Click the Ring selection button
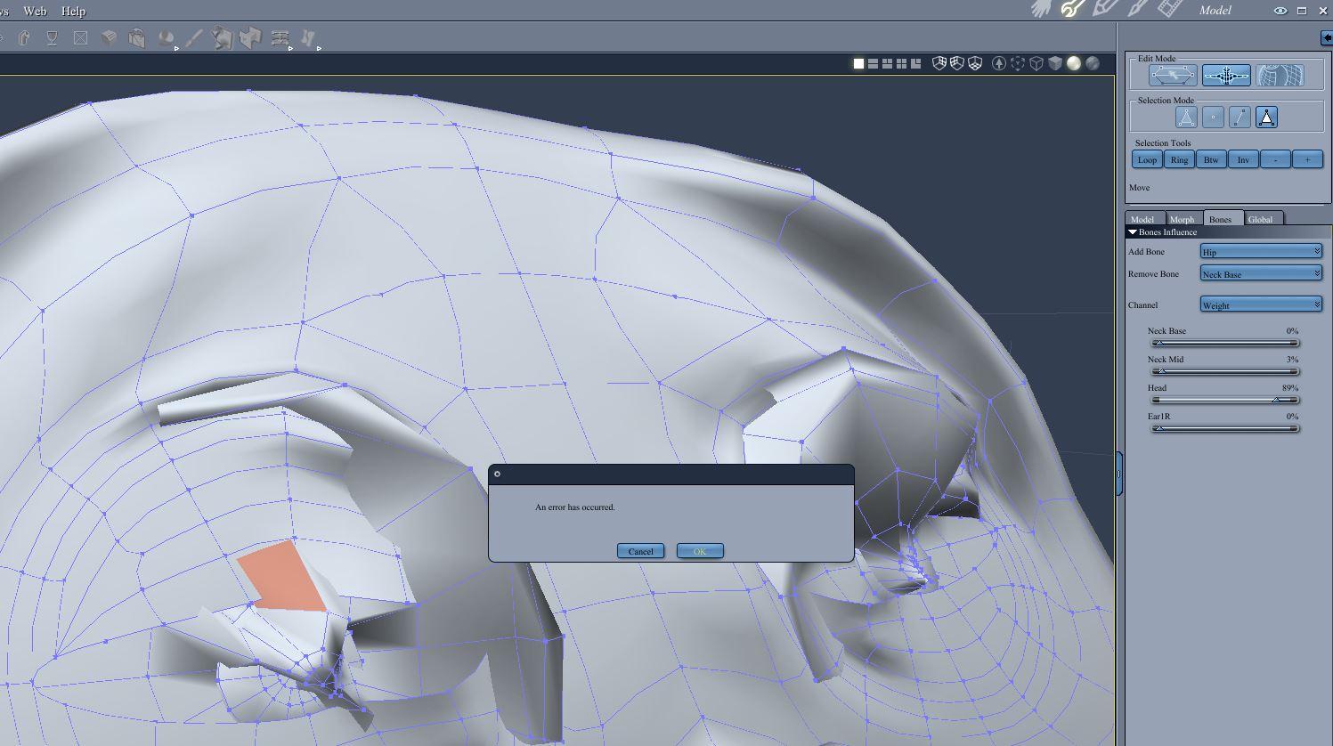Screen dimensions: 1333x746 pyautogui.click(x=1179, y=160)
